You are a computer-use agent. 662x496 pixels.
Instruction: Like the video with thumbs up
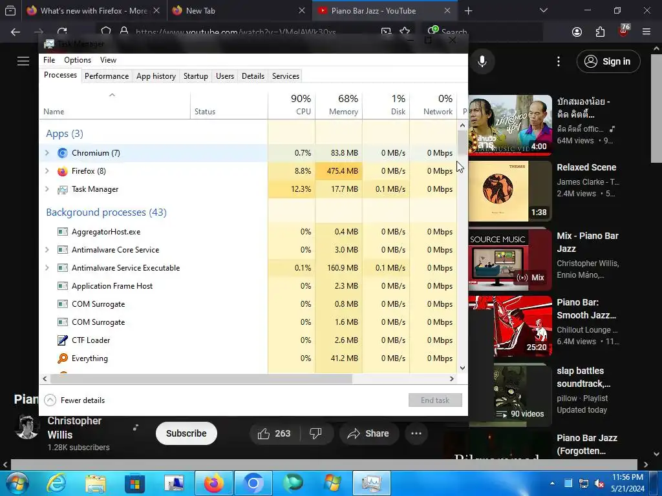click(274, 433)
